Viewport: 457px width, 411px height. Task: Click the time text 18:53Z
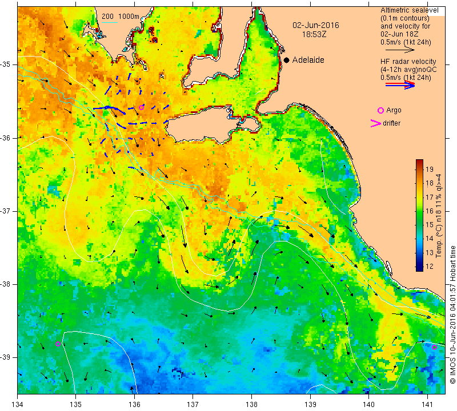[314, 34]
